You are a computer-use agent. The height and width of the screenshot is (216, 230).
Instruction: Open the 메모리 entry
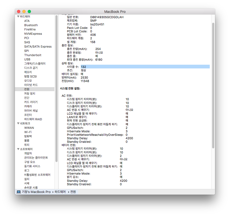point(28,72)
